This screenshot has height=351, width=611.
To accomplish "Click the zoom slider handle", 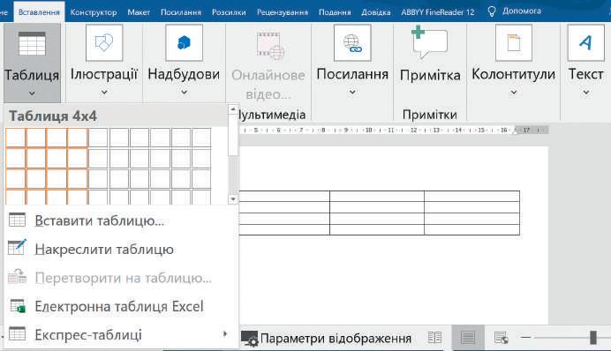I will point(593,338).
